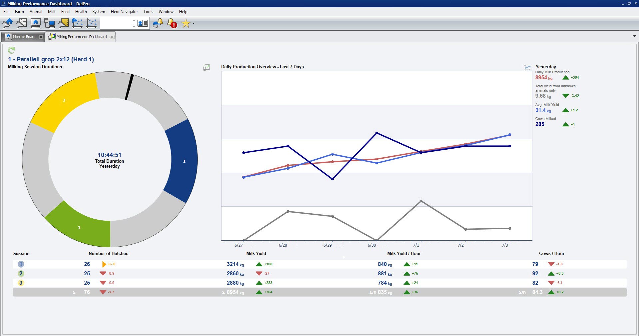
Task: Click the expand icon above donut chart
Action: [x=206, y=67]
